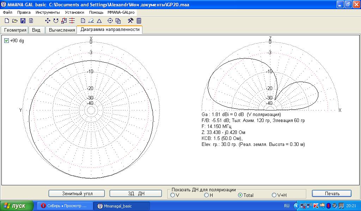Select the V polarization radio button
This screenshot has width=361, height=211.
click(172, 195)
